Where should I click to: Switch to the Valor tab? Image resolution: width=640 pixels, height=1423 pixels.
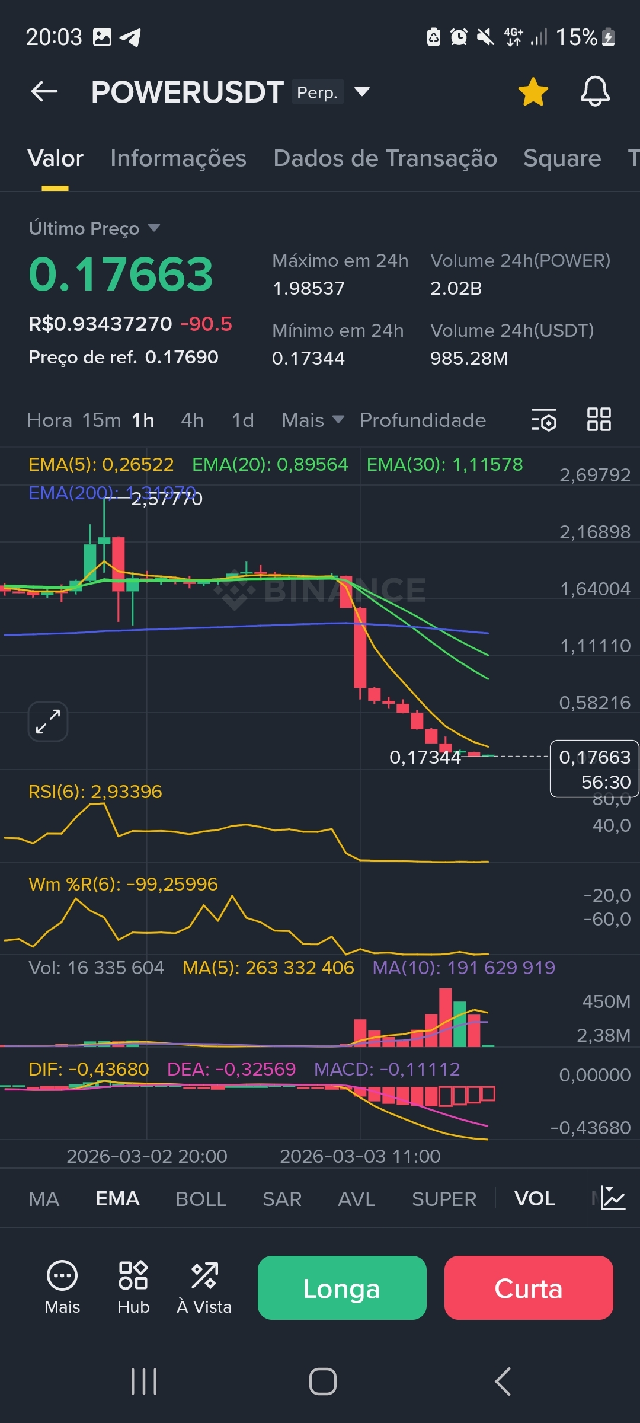tap(55, 158)
